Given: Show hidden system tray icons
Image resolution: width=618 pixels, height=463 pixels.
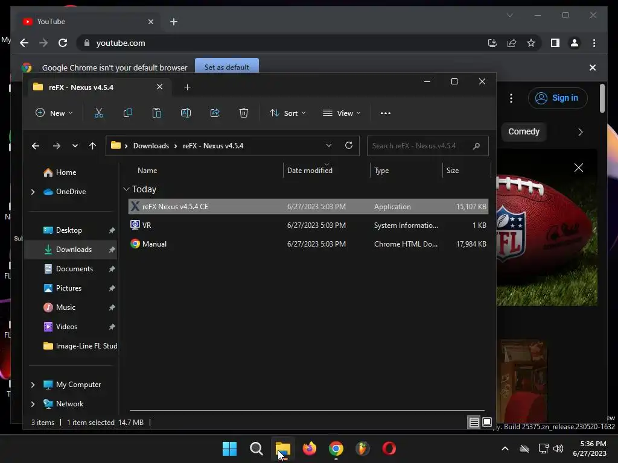Looking at the screenshot, I should pyautogui.click(x=505, y=449).
